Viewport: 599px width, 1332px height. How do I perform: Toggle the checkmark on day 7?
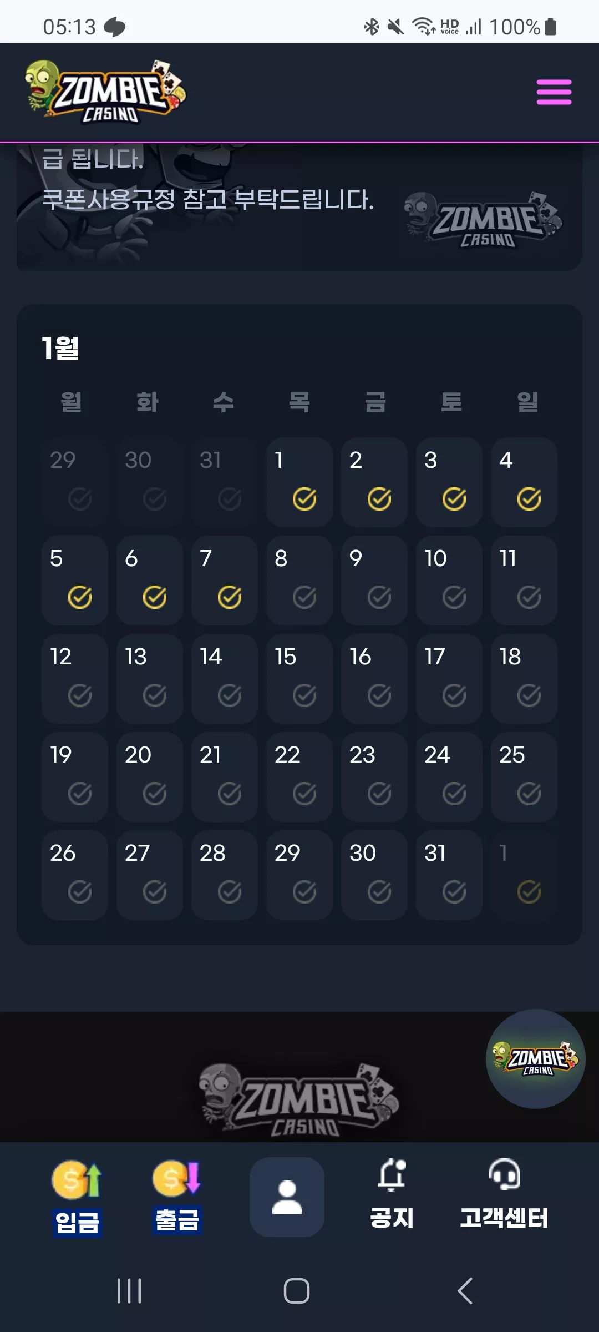click(230, 597)
